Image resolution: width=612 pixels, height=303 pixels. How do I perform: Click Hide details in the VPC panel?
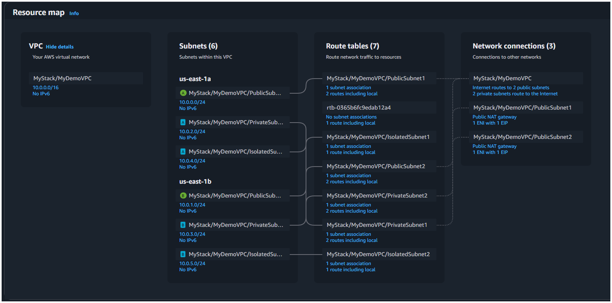click(59, 46)
